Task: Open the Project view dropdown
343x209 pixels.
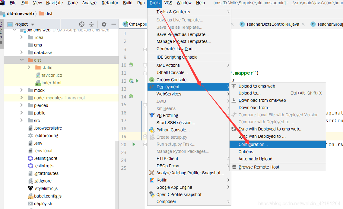Action: [x=33, y=24]
